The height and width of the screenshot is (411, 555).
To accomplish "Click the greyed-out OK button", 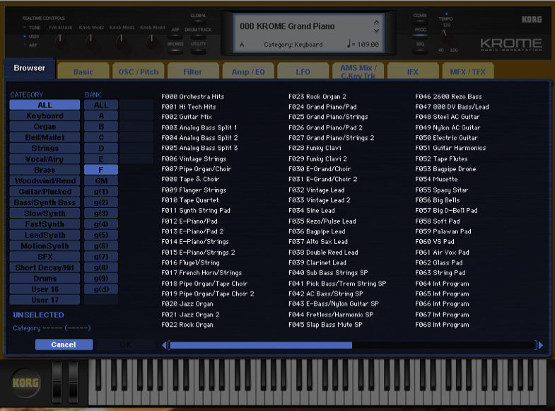I will [x=125, y=345].
